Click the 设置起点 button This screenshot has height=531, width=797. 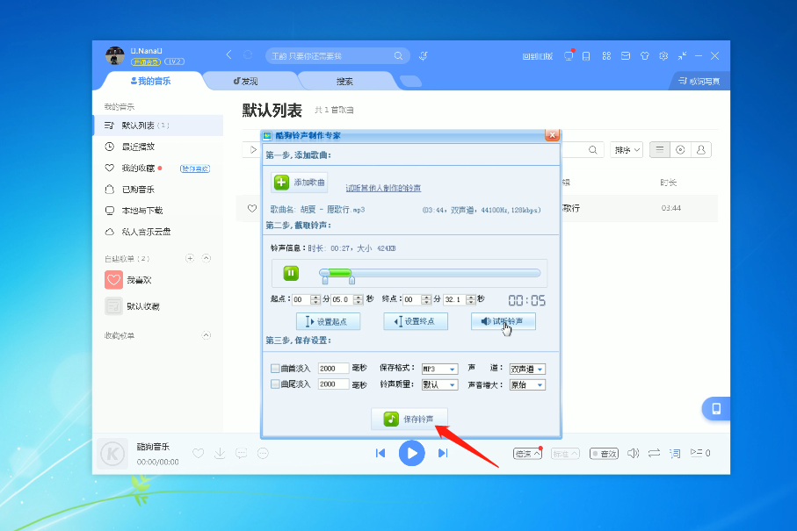pos(328,321)
